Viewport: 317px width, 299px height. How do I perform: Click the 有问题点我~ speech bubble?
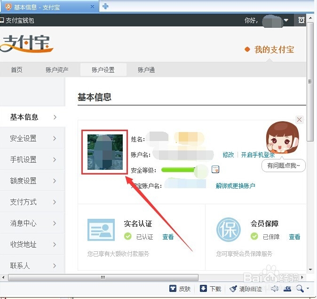tap(284, 166)
